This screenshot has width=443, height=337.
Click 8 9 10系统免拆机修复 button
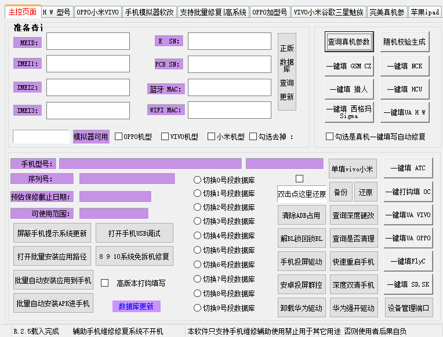[135, 257]
